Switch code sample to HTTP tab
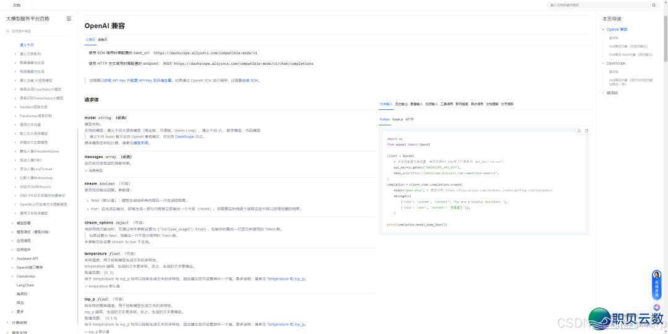The width and height of the screenshot is (668, 334). 409,120
